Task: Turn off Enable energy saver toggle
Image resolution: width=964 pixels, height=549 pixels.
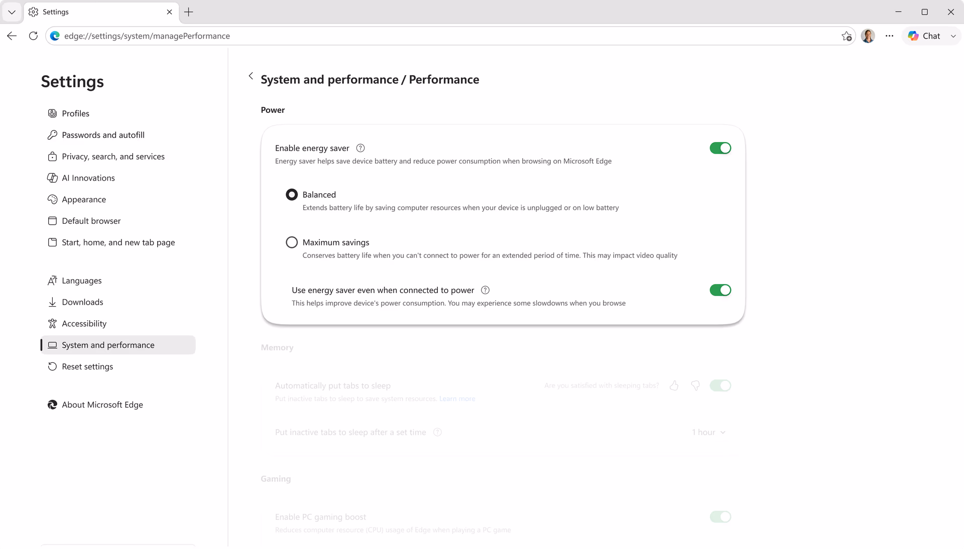Action: 720,148
